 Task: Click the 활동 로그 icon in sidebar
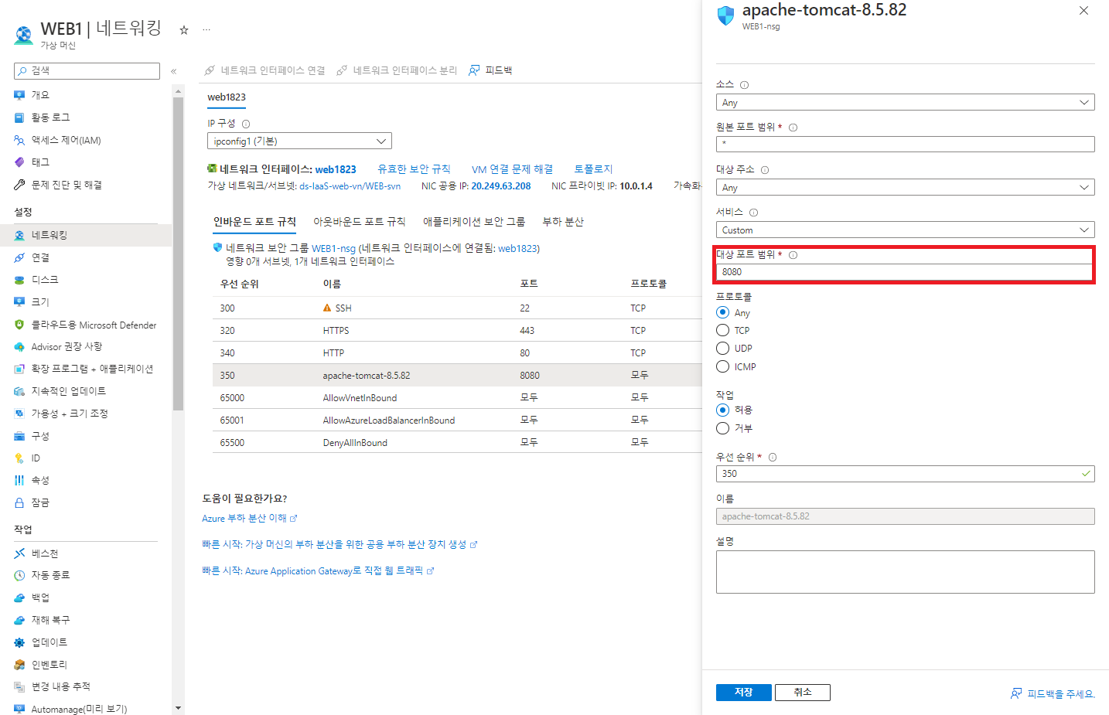click(x=19, y=117)
